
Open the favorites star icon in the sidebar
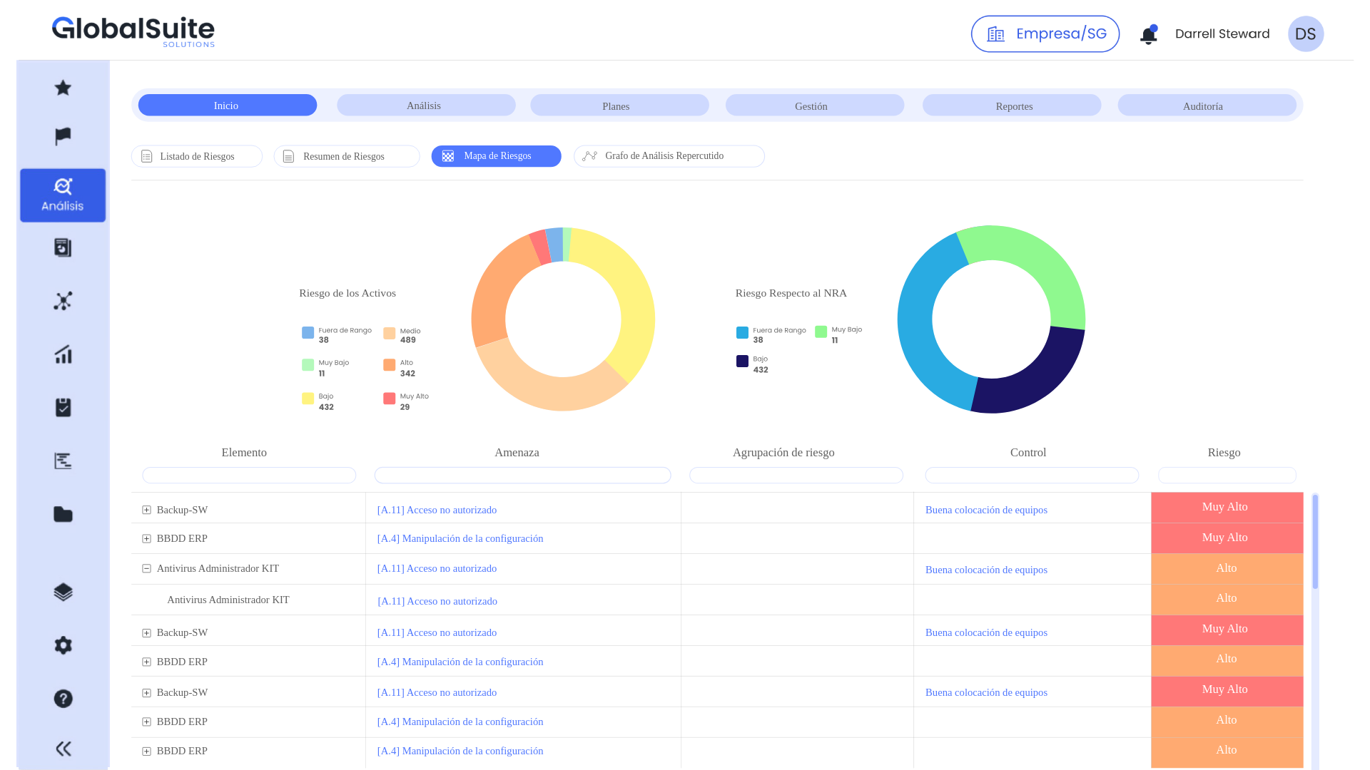click(63, 88)
